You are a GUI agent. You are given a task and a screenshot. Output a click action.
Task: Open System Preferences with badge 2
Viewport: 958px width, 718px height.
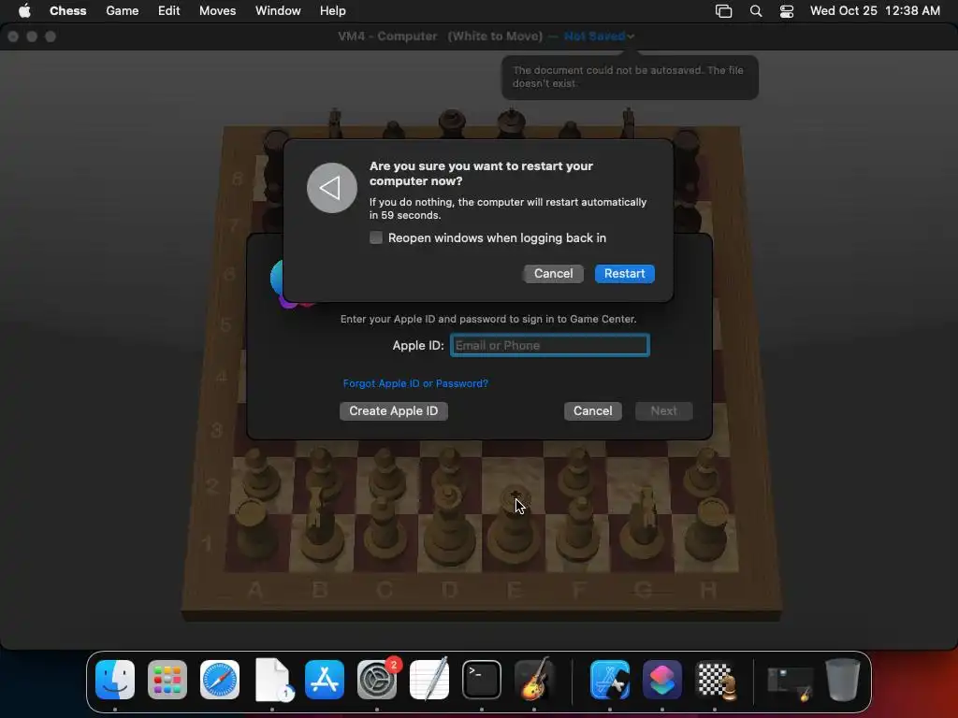tap(377, 679)
